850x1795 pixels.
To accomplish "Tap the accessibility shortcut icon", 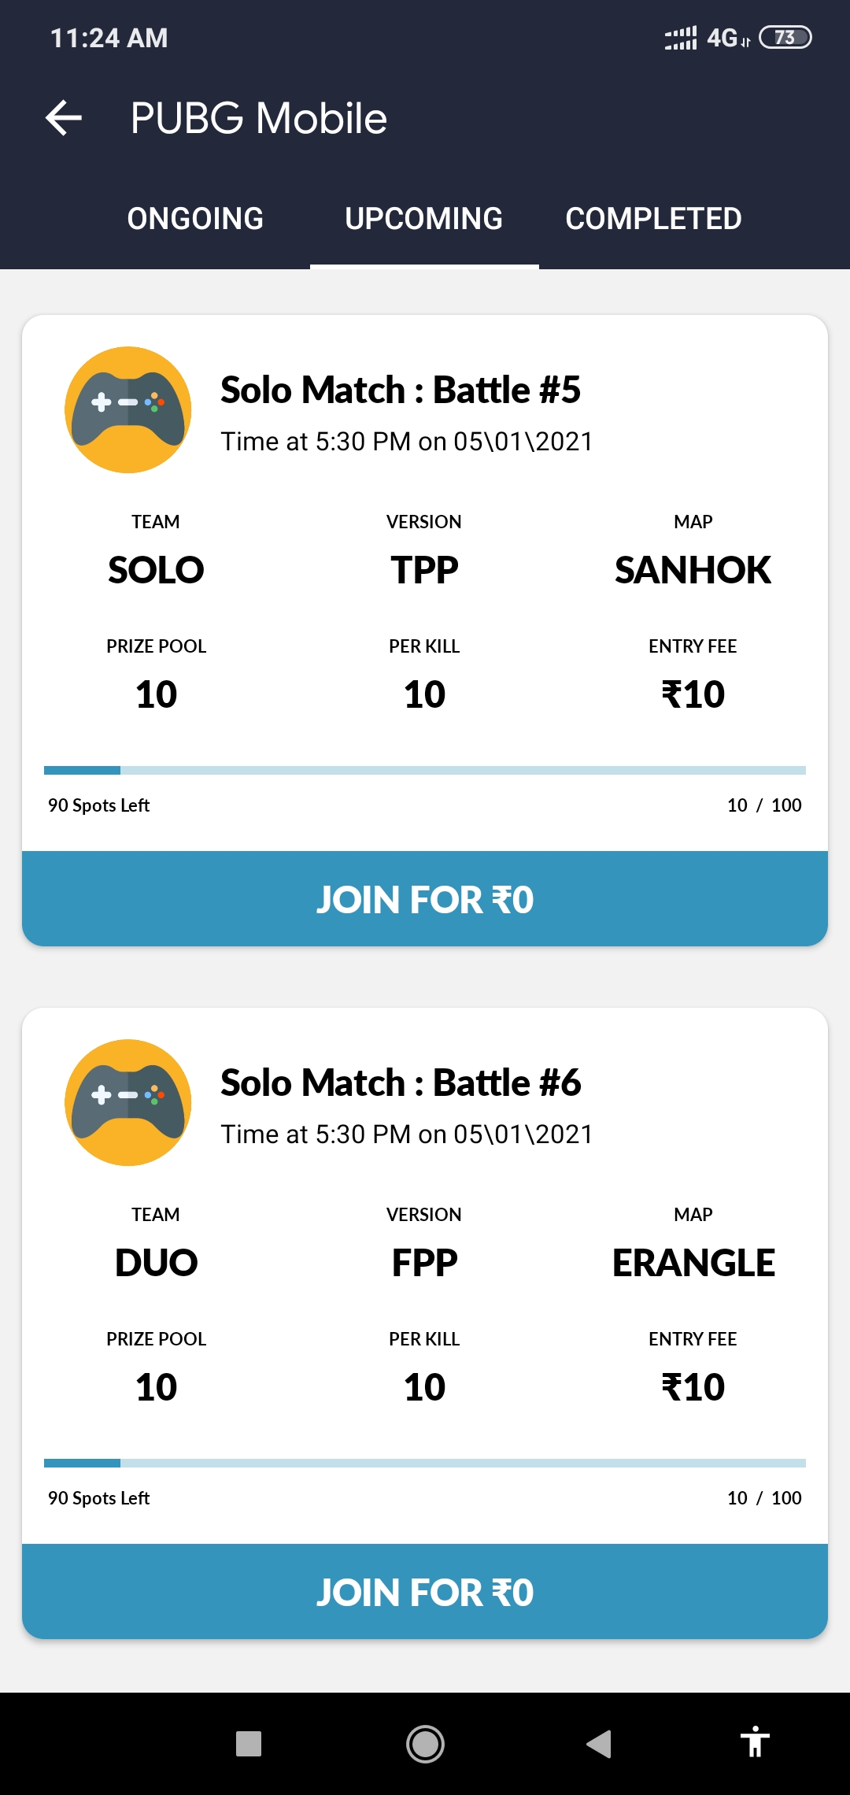I will (x=755, y=1743).
